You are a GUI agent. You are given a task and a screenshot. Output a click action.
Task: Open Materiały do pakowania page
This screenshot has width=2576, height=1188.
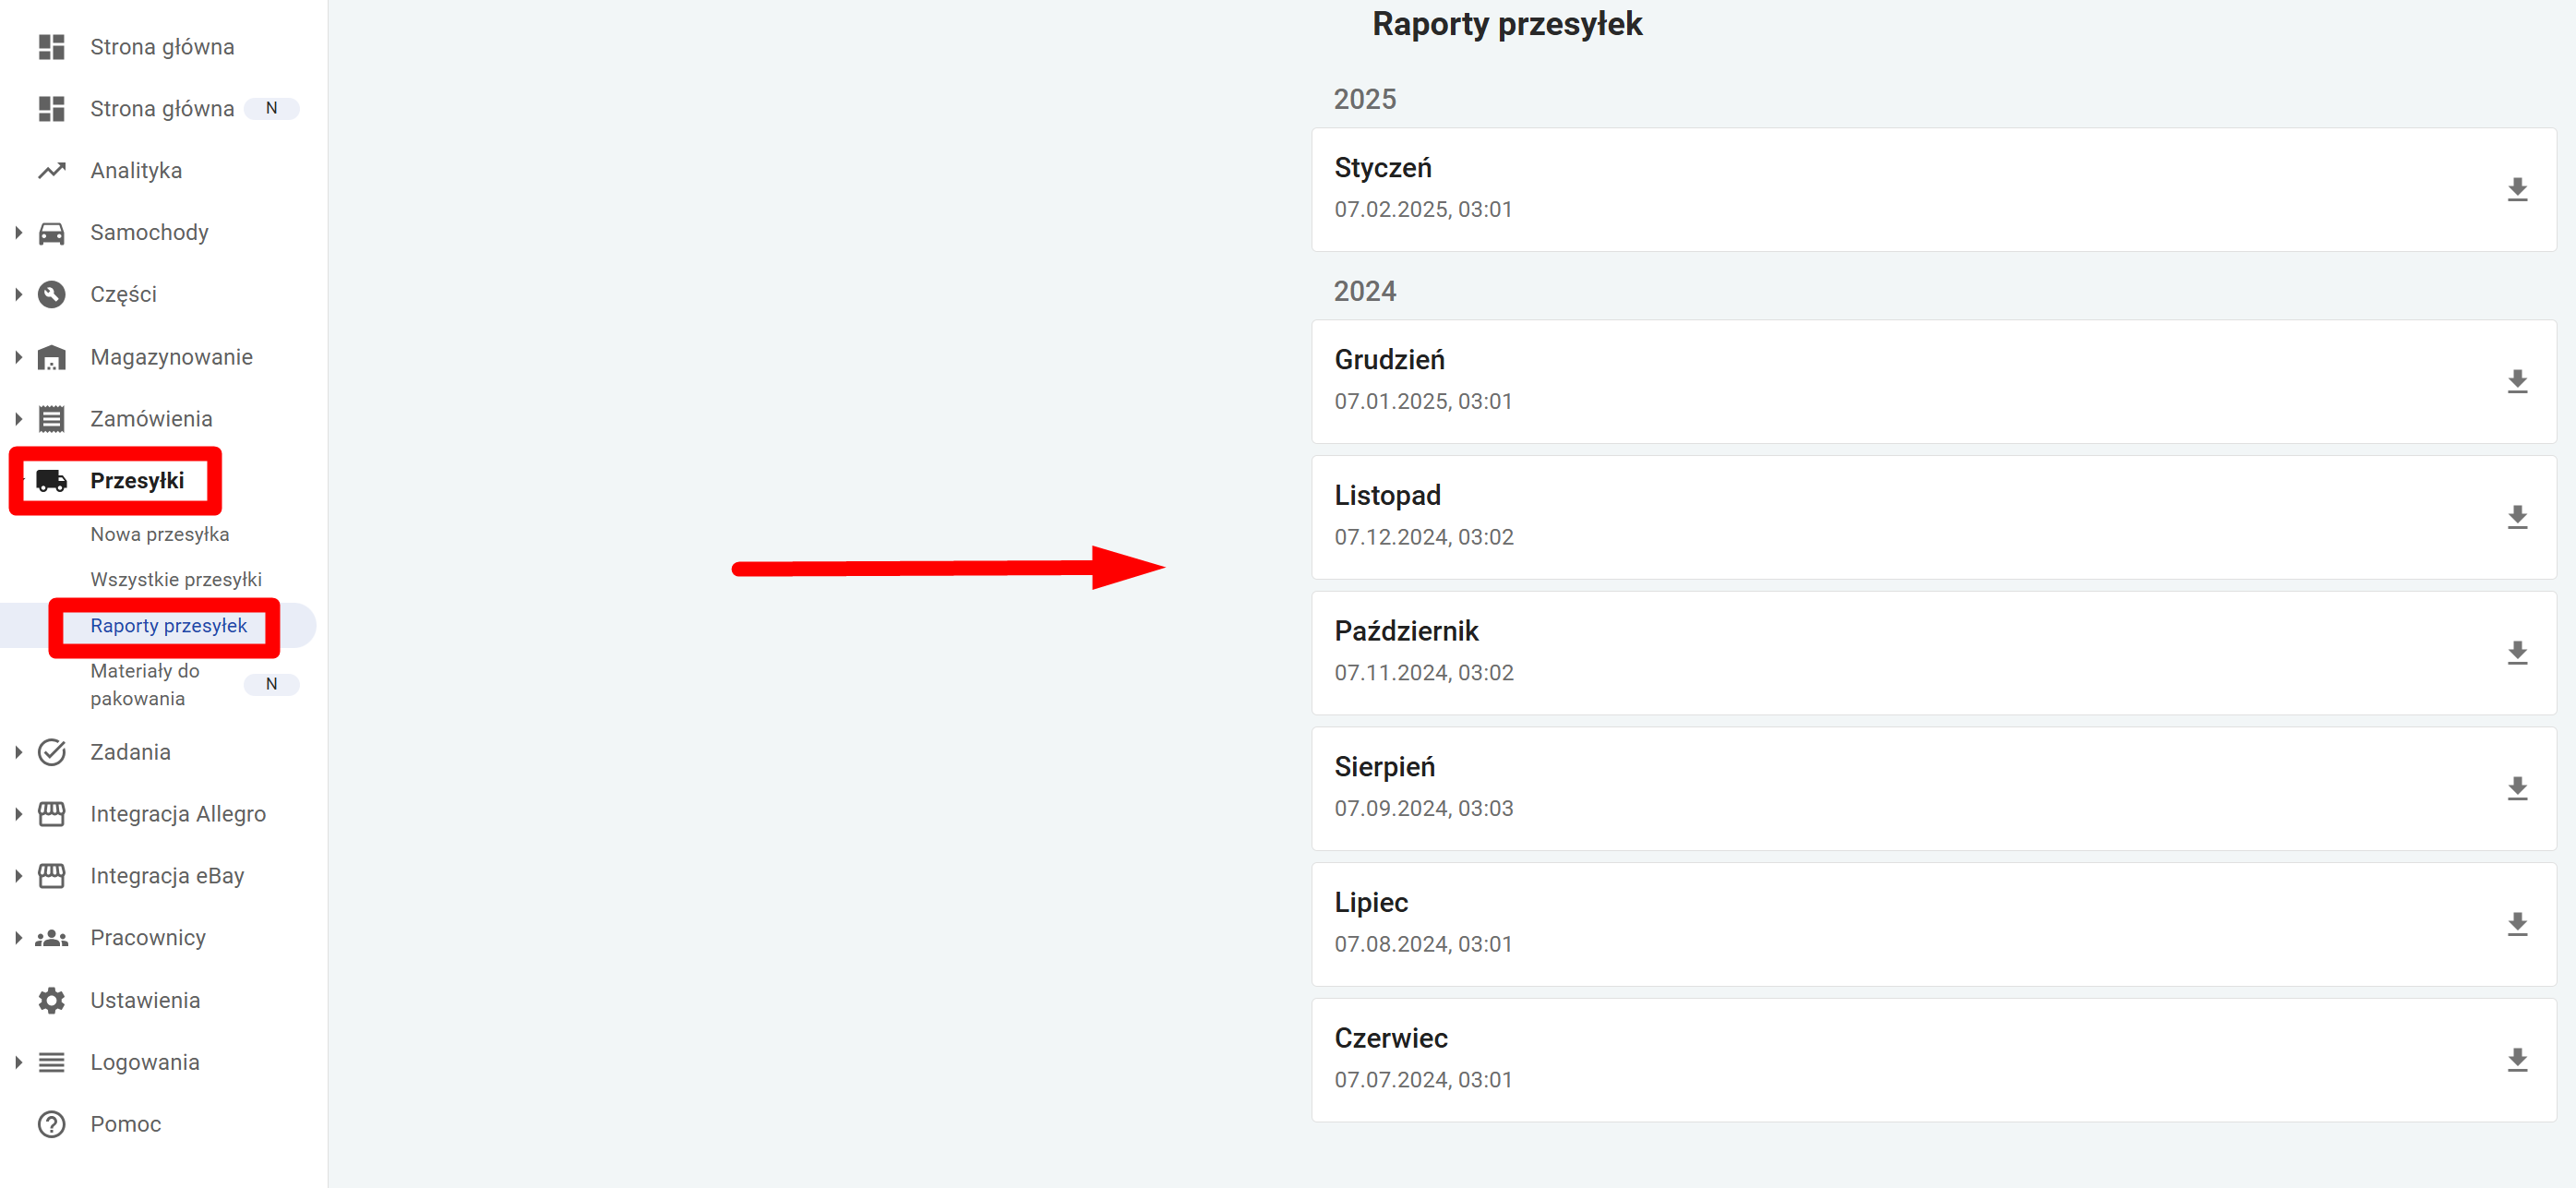tap(144, 685)
